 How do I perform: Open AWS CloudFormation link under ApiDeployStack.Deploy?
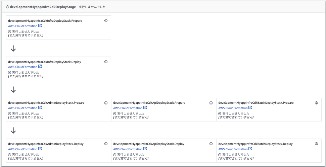click(x=130, y=149)
